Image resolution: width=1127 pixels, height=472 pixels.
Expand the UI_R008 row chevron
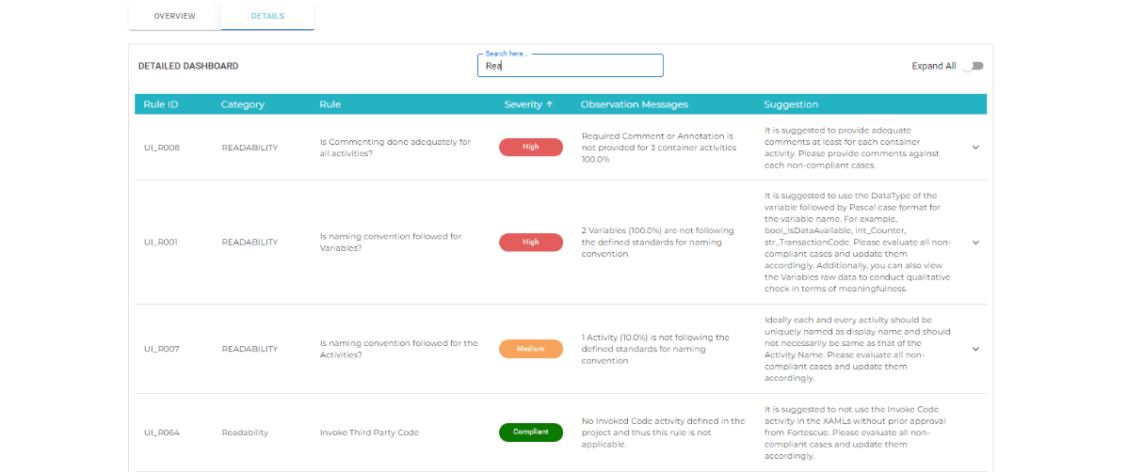[x=975, y=147]
